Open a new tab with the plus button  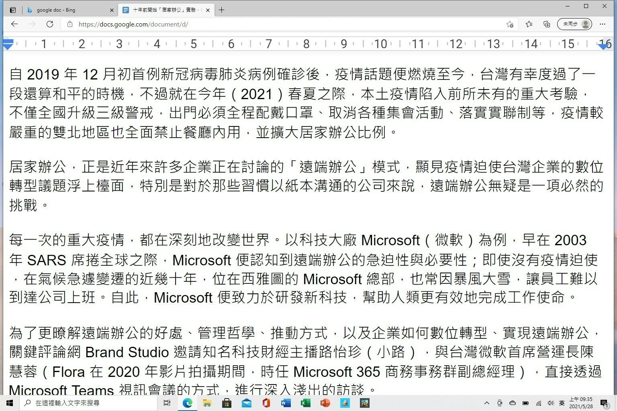(221, 10)
